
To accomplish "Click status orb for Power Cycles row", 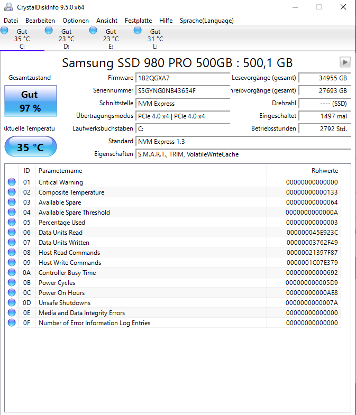I will pyautogui.click(x=12, y=282).
